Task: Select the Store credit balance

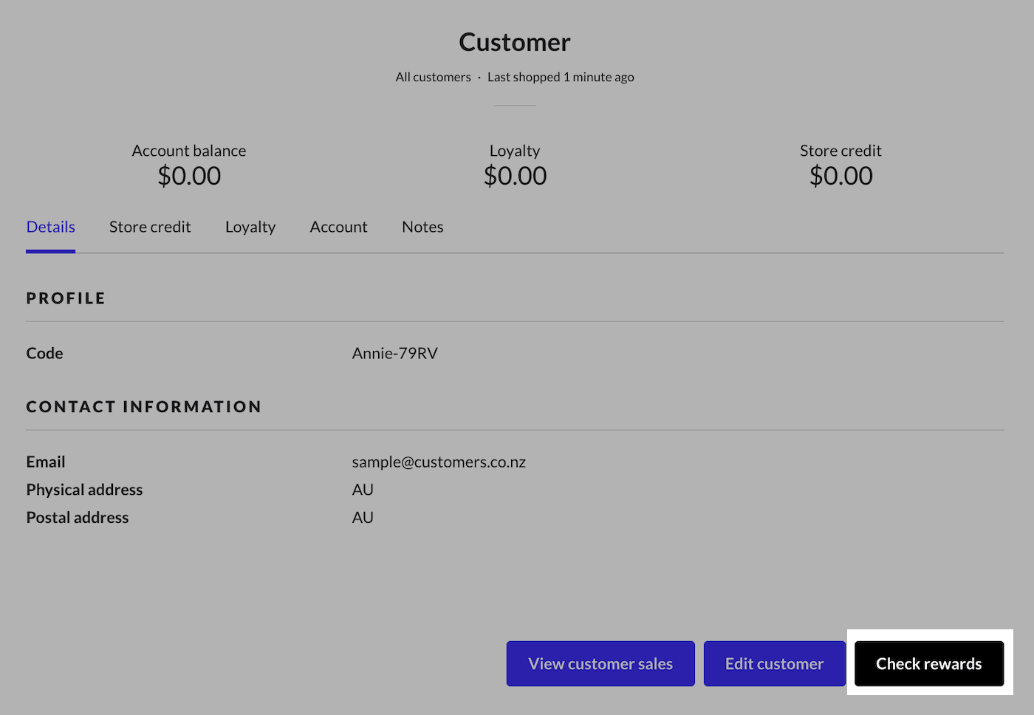Action: [840, 176]
